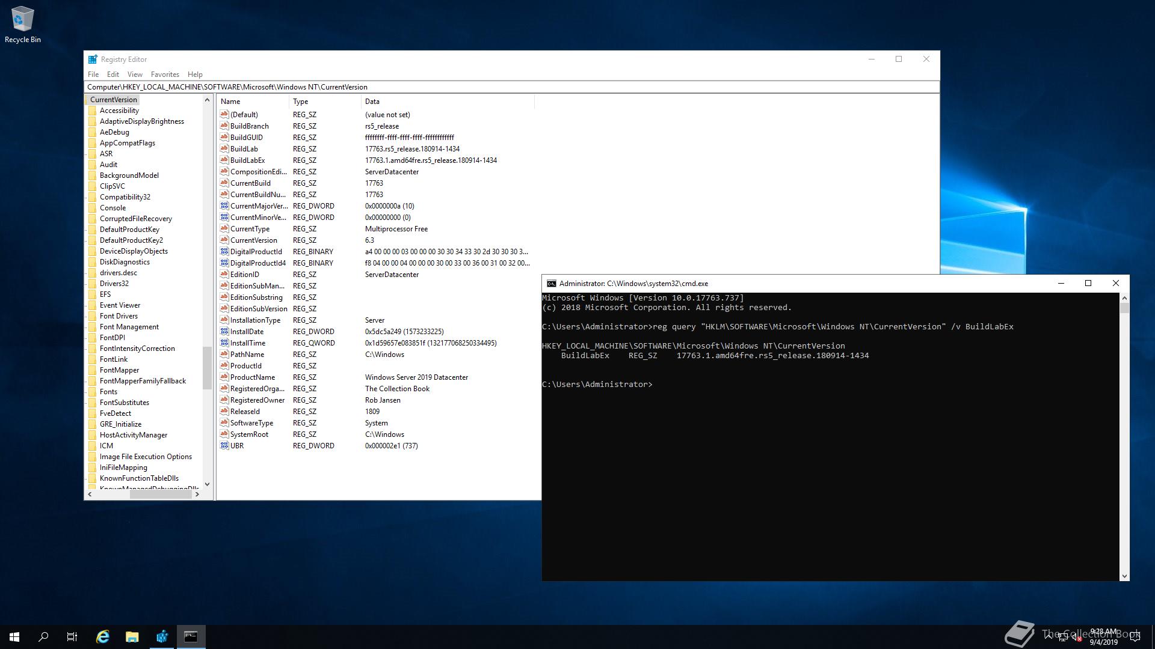Select the BuildGUID string value icon

[x=224, y=137]
